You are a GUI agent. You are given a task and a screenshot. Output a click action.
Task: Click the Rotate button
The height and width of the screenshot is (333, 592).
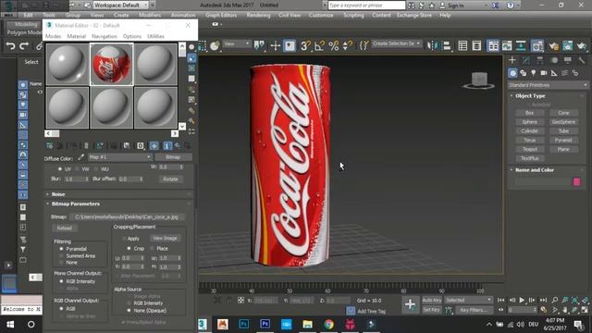tap(170, 179)
